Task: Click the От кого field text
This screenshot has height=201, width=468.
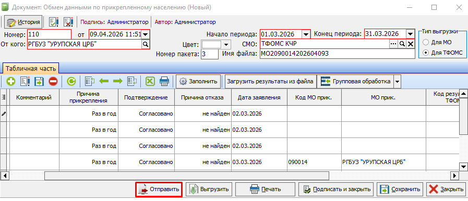Action: (x=85, y=44)
